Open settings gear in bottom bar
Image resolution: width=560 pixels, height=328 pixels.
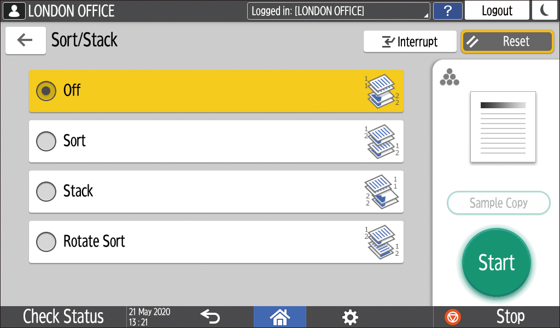(x=350, y=317)
